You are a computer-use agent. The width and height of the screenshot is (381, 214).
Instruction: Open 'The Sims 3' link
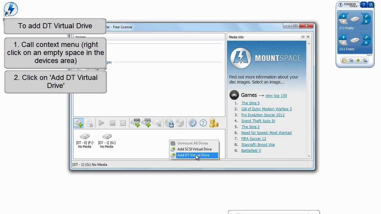pos(250,103)
